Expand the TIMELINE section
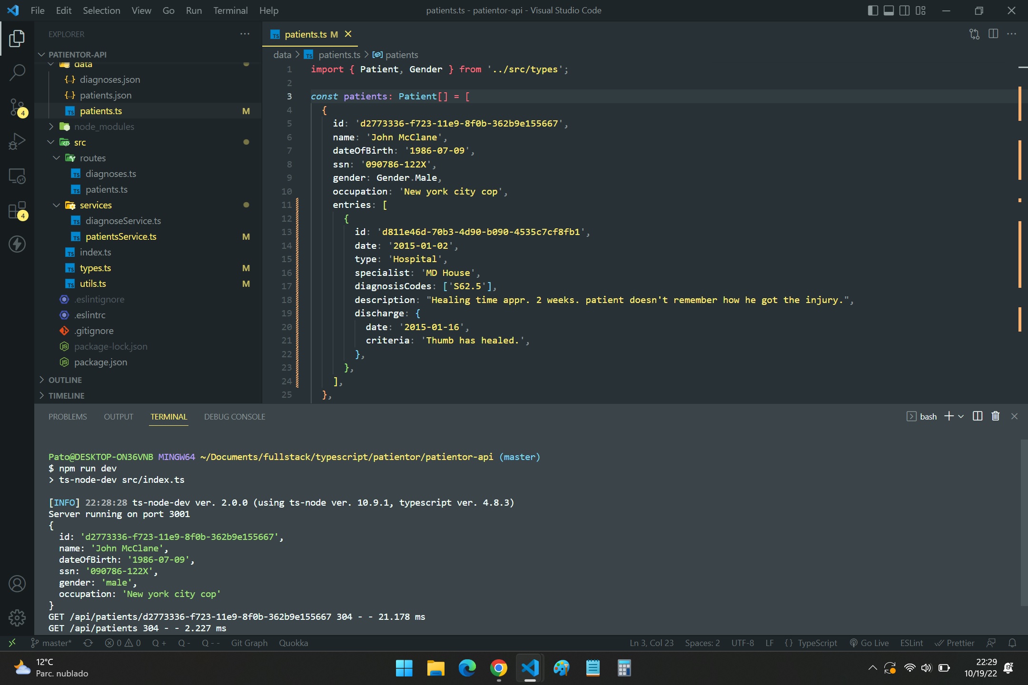This screenshot has width=1028, height=685. 66,396
